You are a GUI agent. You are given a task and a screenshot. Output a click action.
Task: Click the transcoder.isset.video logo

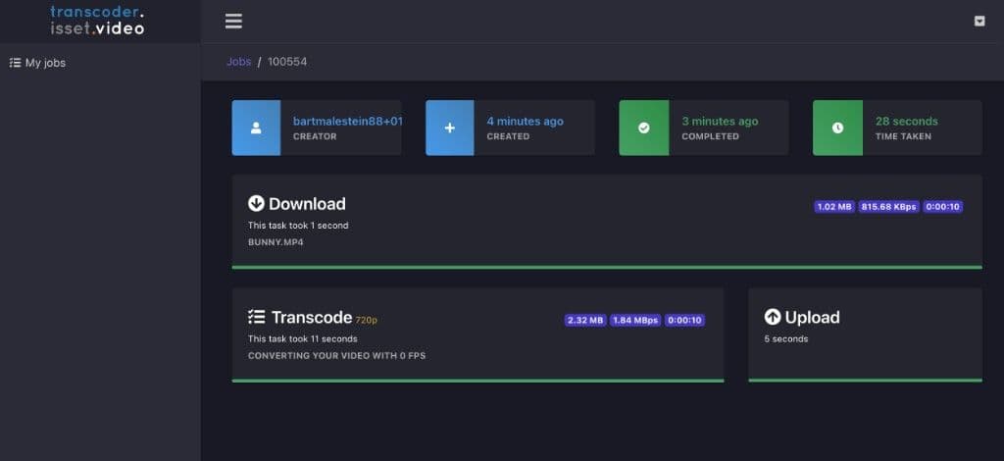click(x=97, y=21)
